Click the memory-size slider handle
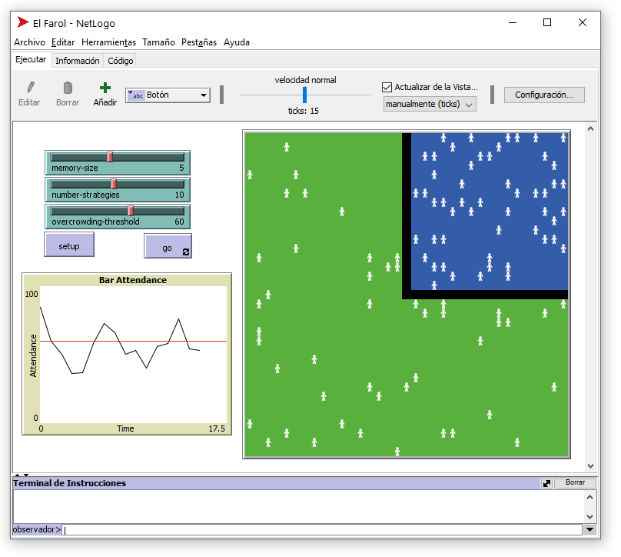Image resolution: width=621 pixels, height=557 pixels. click(110, 158)
